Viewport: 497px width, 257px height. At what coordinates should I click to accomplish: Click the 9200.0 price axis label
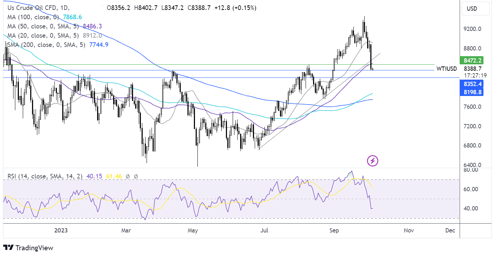coord(473,29)
